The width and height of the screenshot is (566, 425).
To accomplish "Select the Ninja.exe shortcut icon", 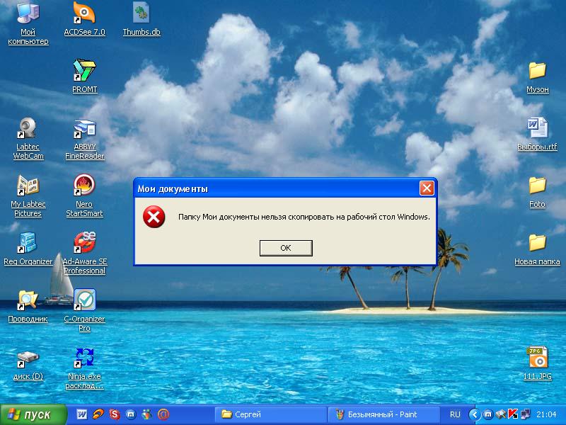I will [x=84, y=368].
